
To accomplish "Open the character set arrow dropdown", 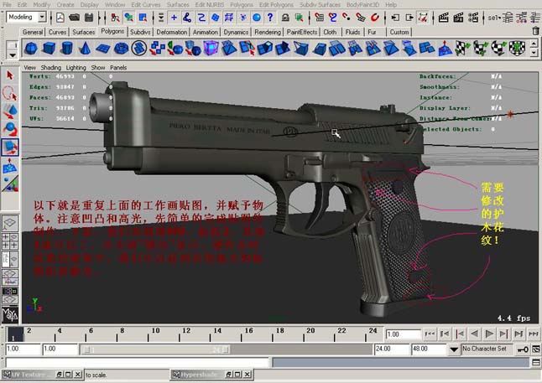I will pos(454,349).
